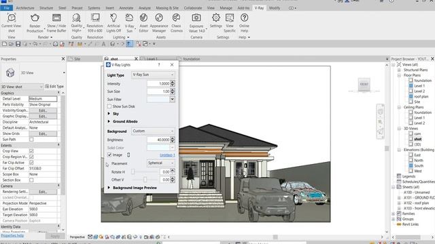Select Level 2 under Floor Plans
This screenshot has height=244, width=435.
[x=419, y=91]
